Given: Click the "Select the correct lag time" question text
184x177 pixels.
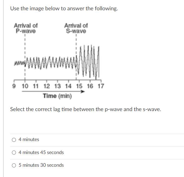Looking at the screenshot, I should (85, 109).
